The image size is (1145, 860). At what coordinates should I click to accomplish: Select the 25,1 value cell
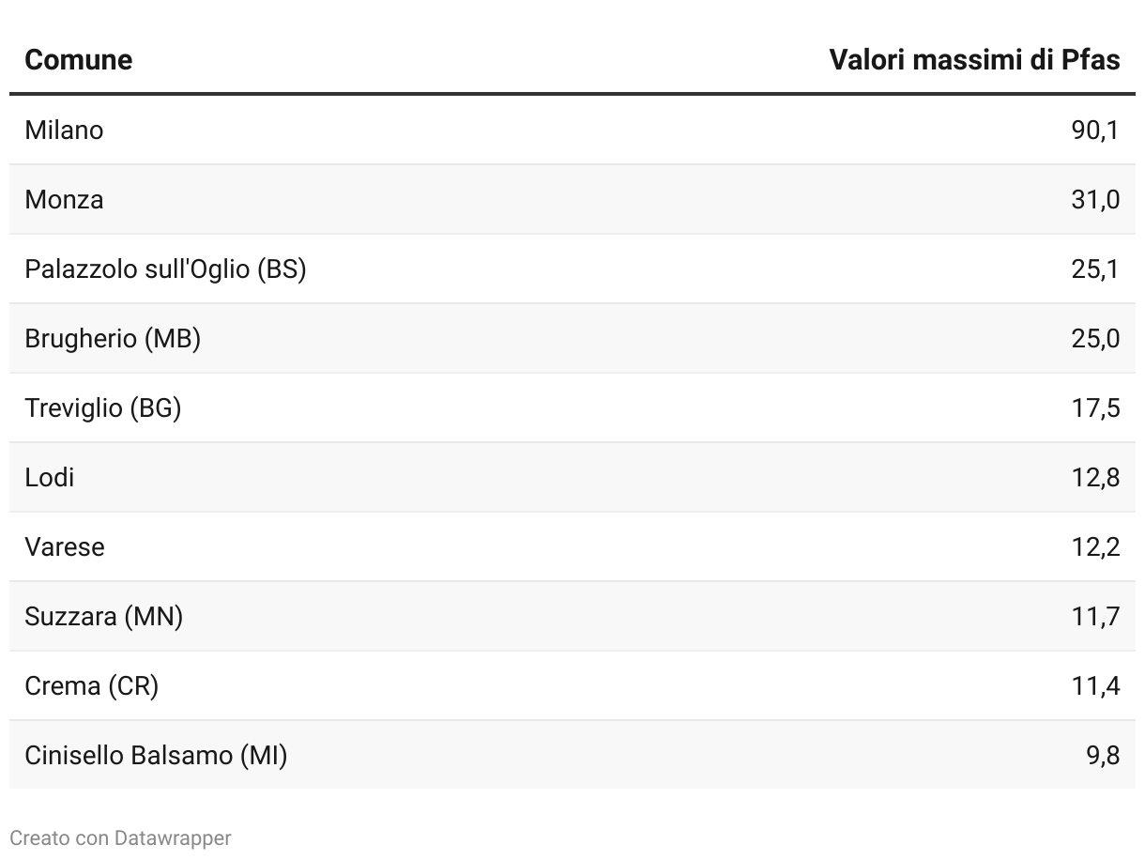pyautogui.click(x=1095, y=269)
